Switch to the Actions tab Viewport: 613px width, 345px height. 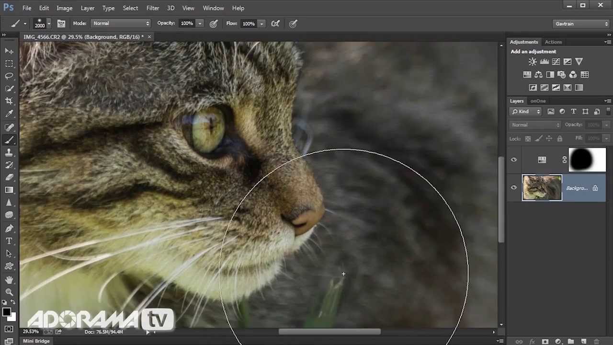coord(553,42)
